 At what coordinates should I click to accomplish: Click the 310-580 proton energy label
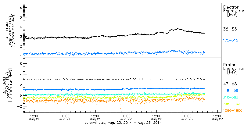tap(231, 97)
